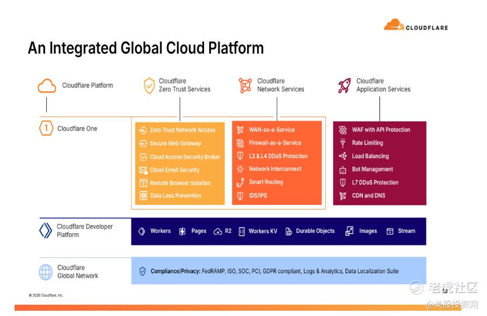Click the Cloudflare Global Network label
Viewport: 487px width, 316px height.
[78, 272]
